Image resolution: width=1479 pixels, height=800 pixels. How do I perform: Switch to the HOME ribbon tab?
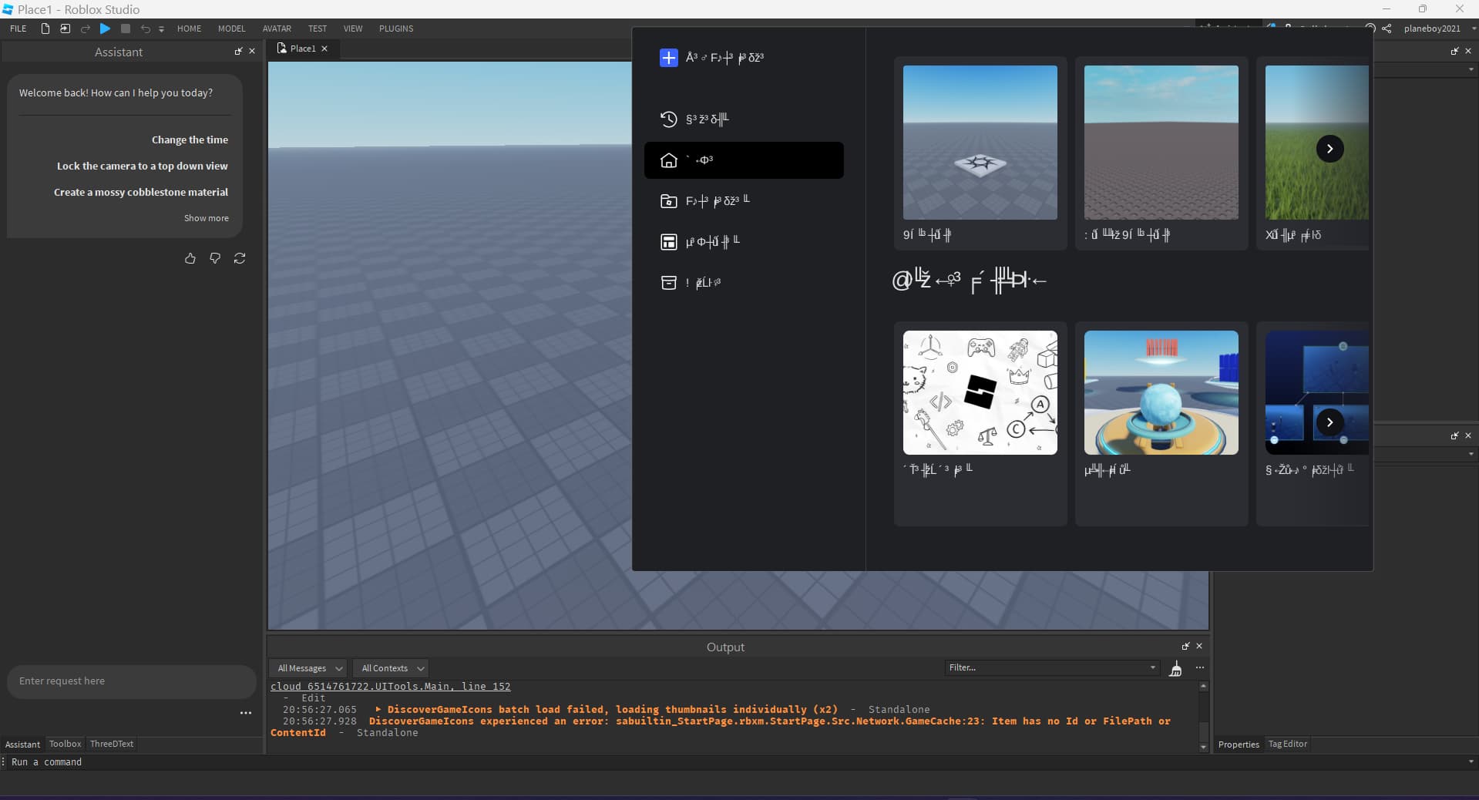pyautogui.click(x=189, y=29)
